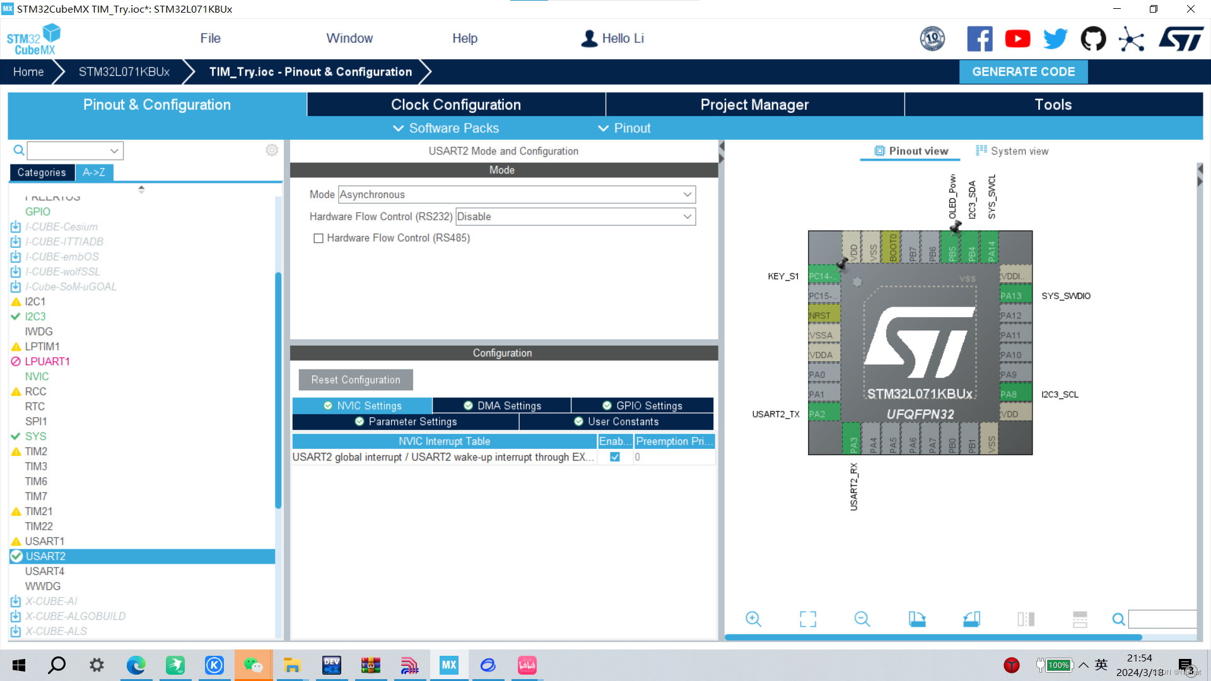Open the DMA Settings tab
The image size is (1211, 681).
pos(502,405)
